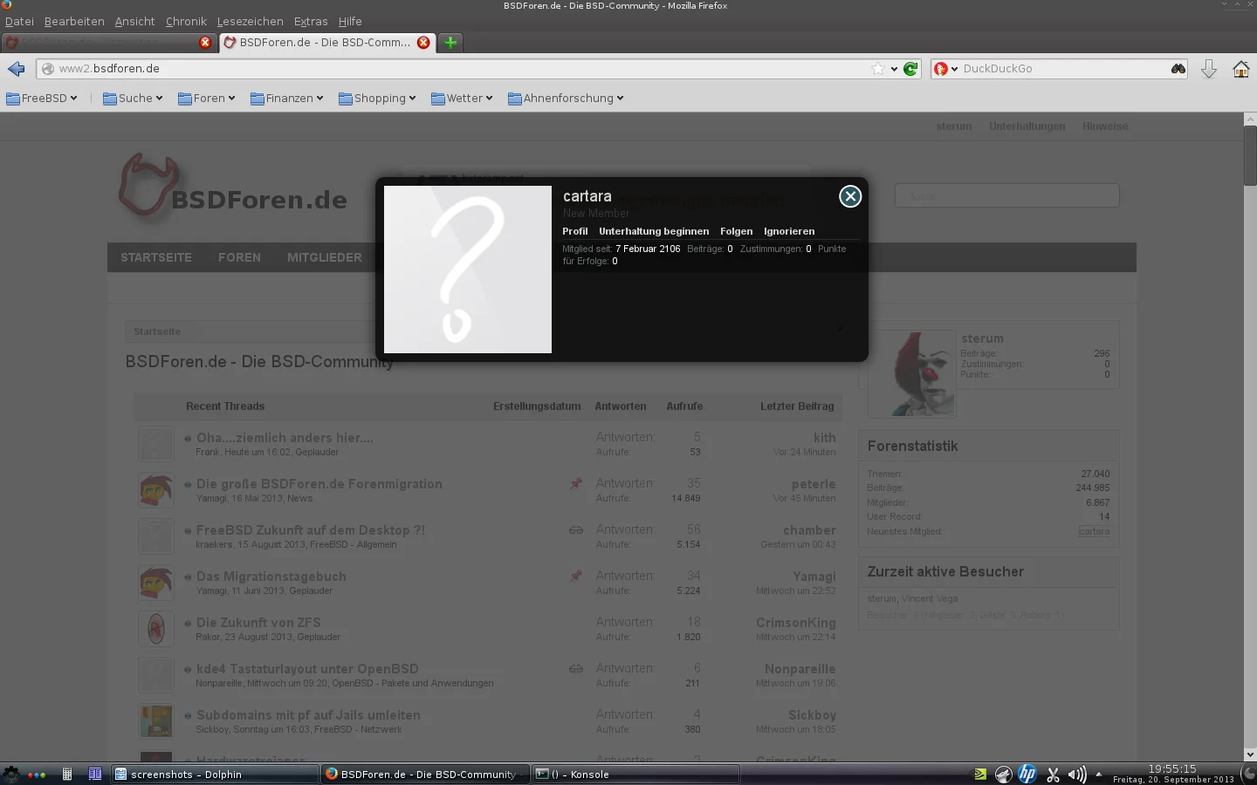Open thread Das Migrationstagebuch
Screen dimensions: 1257x785
pyautogui.click(x=271, y=577)
